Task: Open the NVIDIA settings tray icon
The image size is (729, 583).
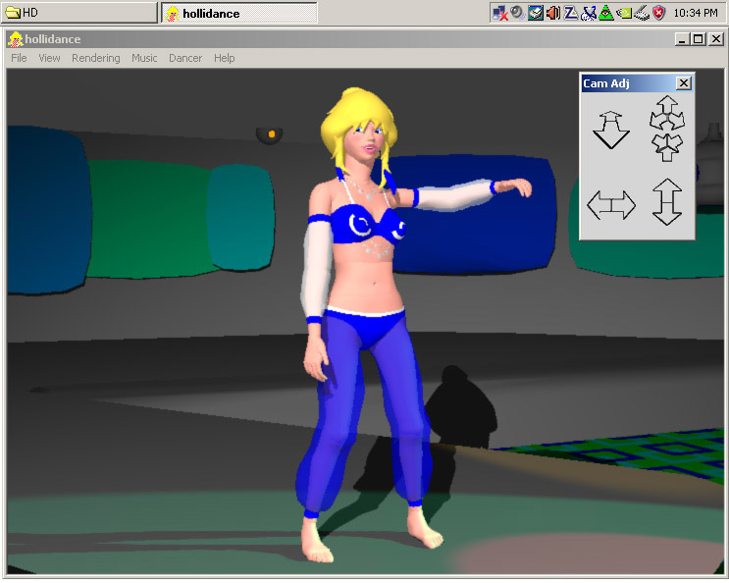Action: click(x=623, y=13)
